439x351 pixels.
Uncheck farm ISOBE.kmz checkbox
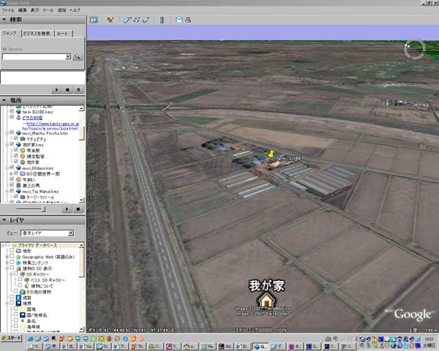[12, 111]
